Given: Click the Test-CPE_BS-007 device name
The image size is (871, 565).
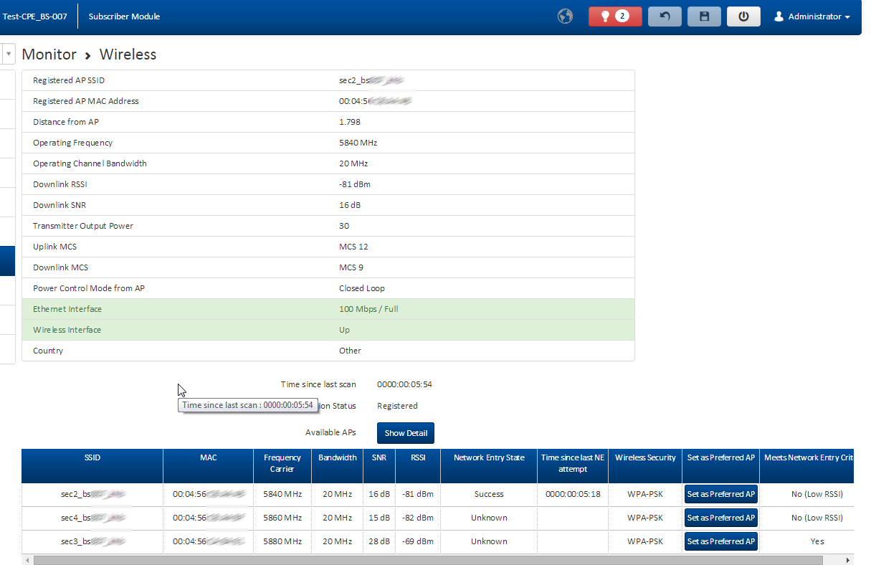Looking at the screenshot, I should pos(34,16).
